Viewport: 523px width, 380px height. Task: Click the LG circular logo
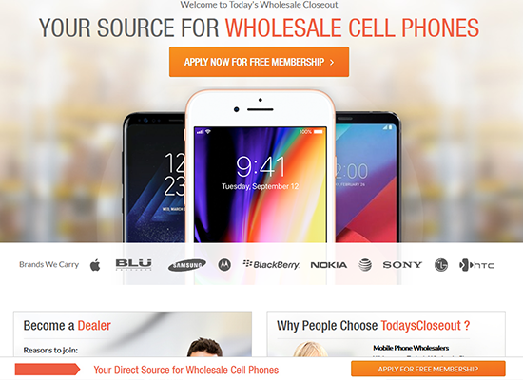(x=441, y=265)
